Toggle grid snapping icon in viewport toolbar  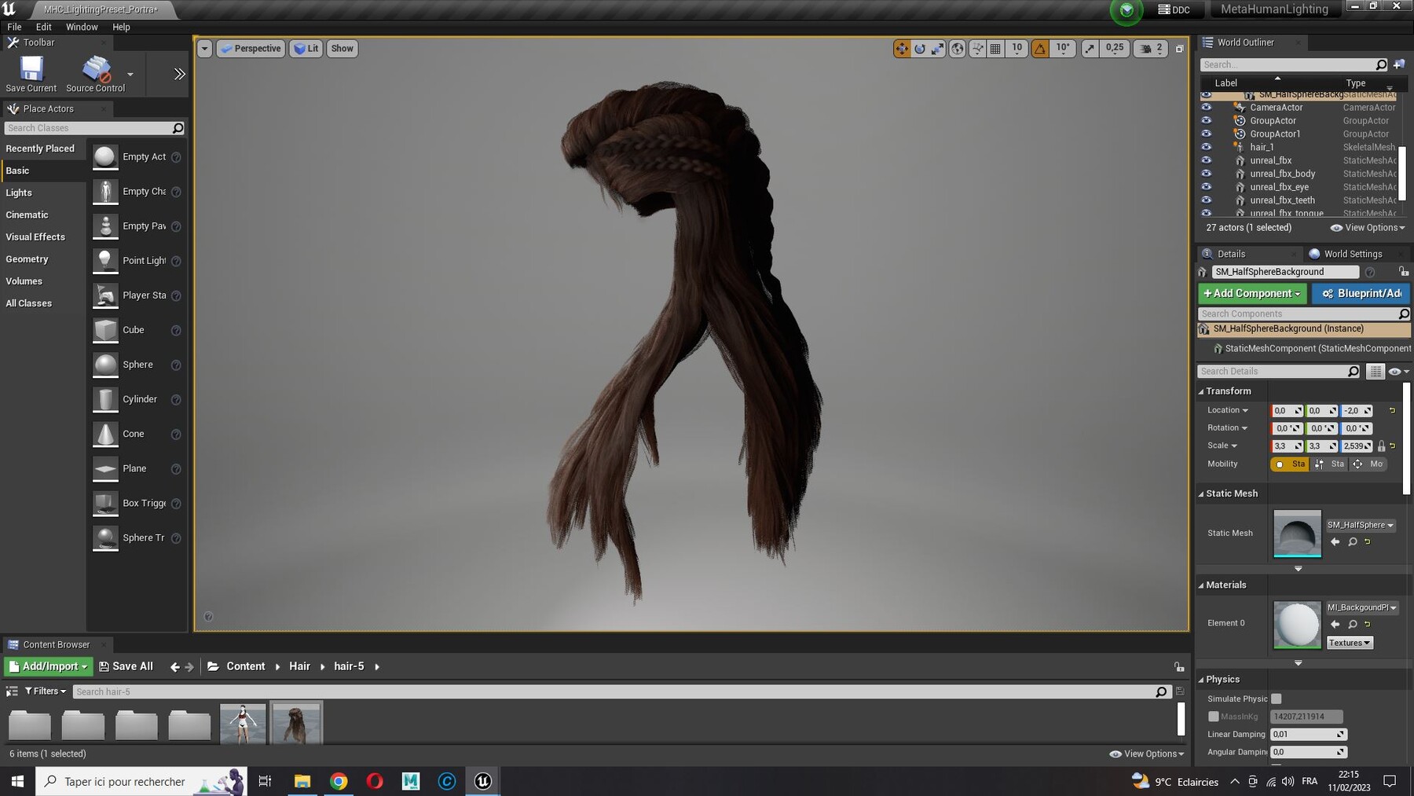pos(995,49)
